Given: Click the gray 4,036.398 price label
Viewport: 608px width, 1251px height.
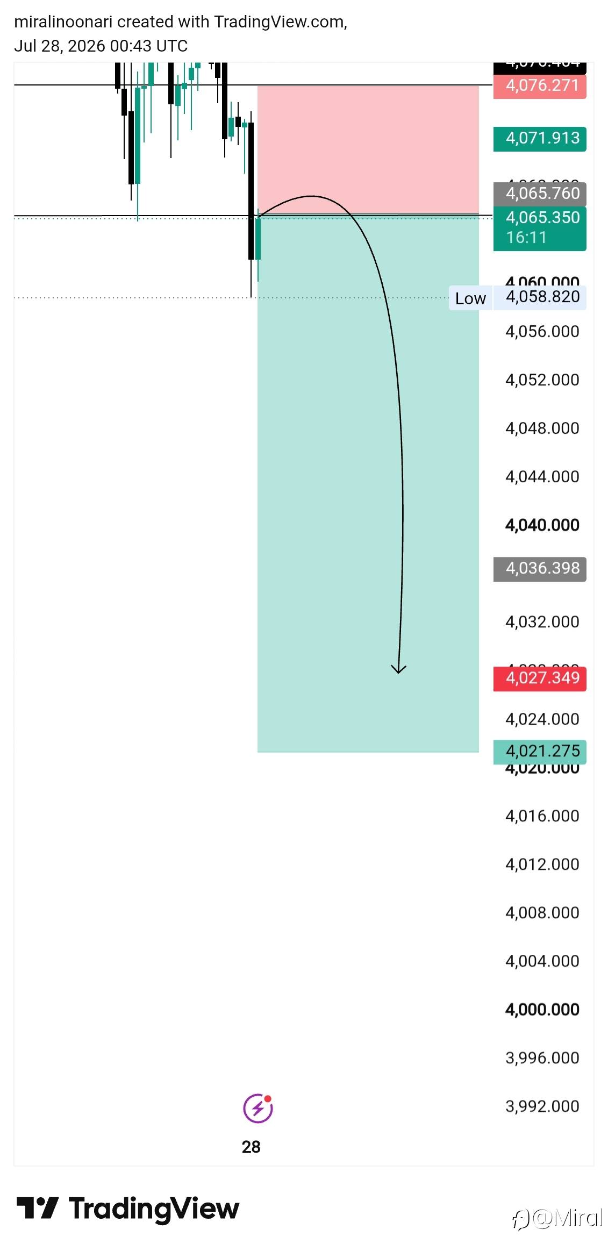Looking at the screenshot, I should [x=540, y=569].
